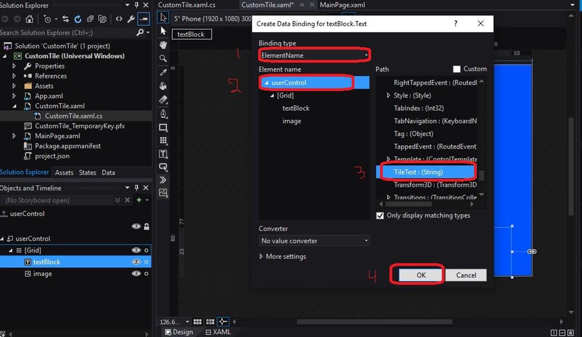The image size is (582, 337).
Task: Expand the Properties node in Solution Explorer
Action: coord(14,66)
